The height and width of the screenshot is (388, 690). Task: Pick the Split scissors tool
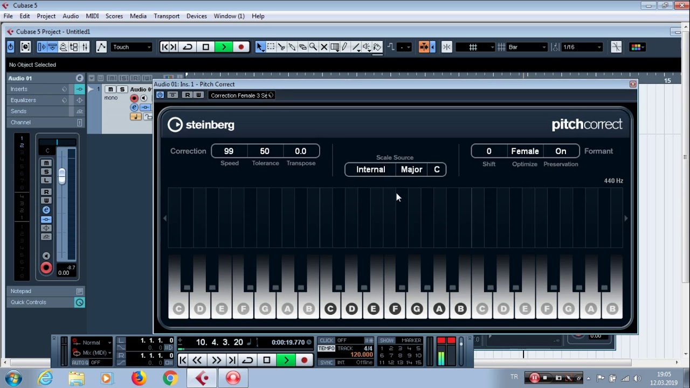pos(282,47)
